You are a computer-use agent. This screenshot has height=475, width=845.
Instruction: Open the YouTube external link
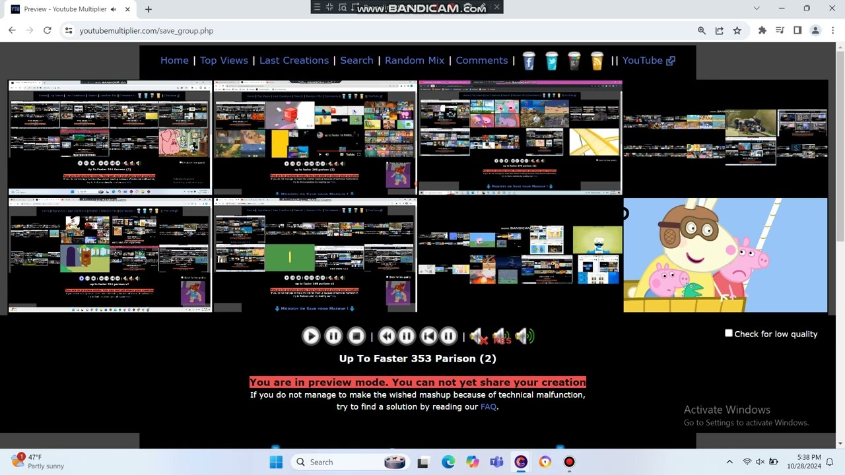tap(648, 60)
